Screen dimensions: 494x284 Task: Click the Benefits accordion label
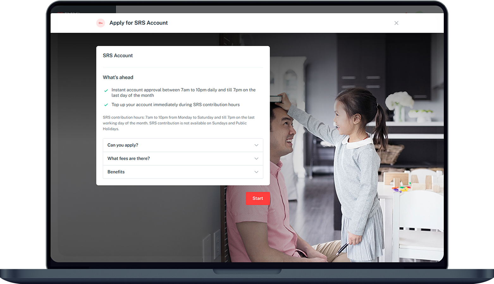tap(116, 172)
